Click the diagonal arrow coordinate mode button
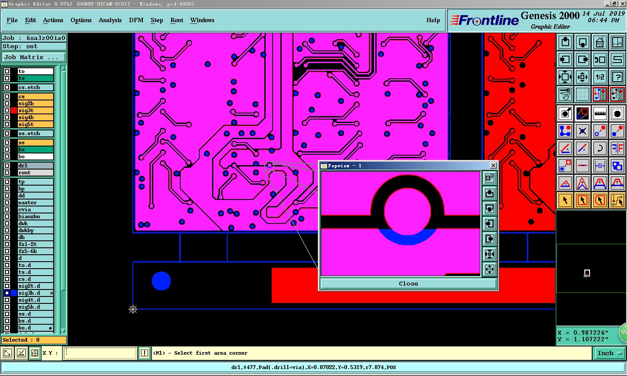627x376 pixels. 7,353
